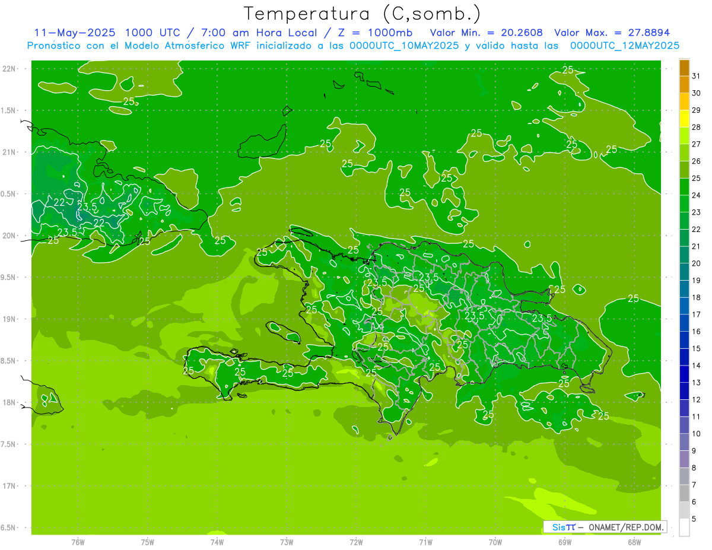This screenshot has height=550, width=712.
Task: Click the "21N" latitude axis label
Action: point(9,152)
